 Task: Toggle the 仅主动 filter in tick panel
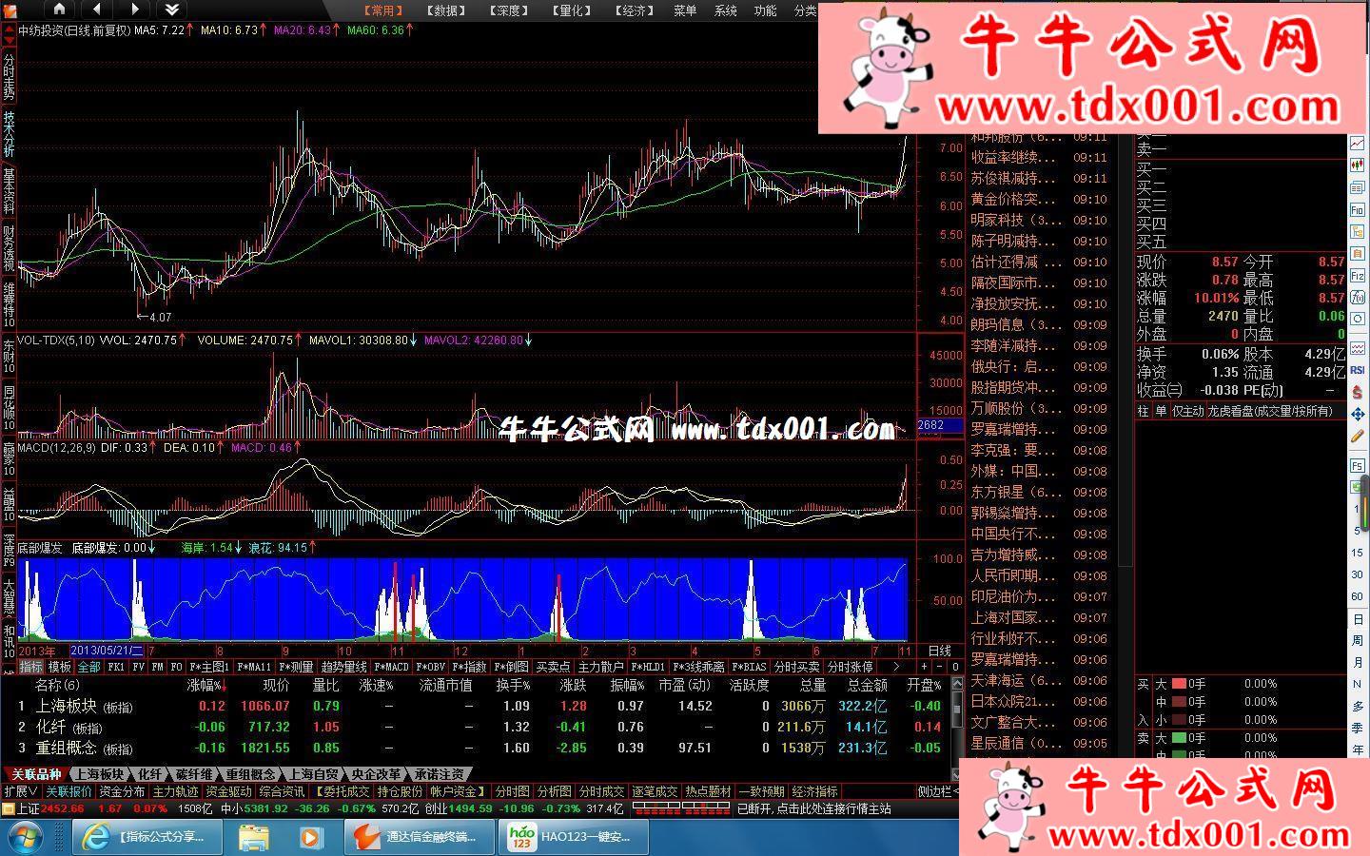tap(1188, 411)
